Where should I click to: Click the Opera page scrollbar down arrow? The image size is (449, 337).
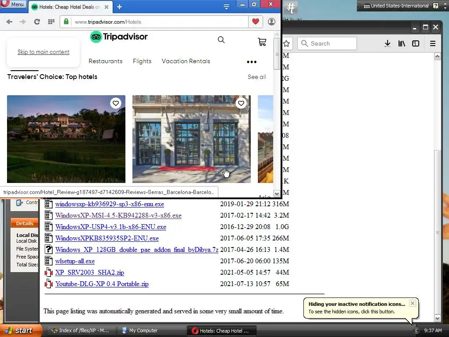pos(277,194)
